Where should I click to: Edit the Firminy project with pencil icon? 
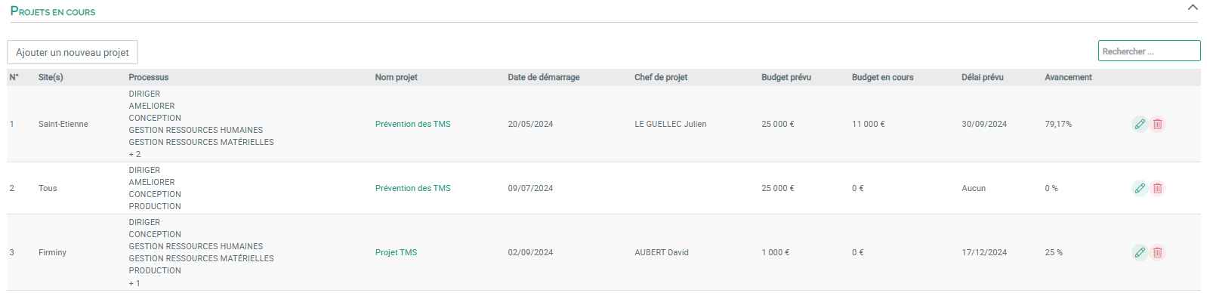(x=1140, y=252)
